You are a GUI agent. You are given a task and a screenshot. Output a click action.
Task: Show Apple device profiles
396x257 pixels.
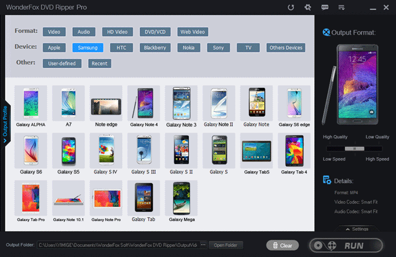[54, 47]
